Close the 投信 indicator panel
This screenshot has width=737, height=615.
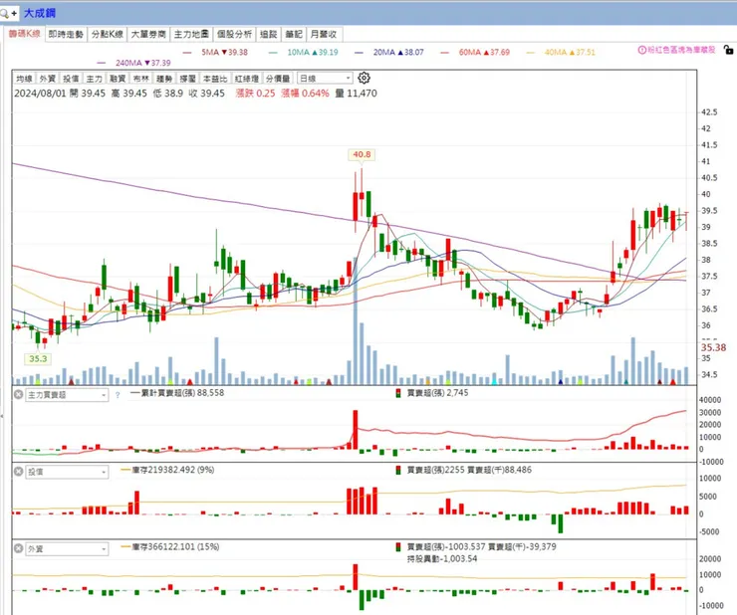(18, 472)
